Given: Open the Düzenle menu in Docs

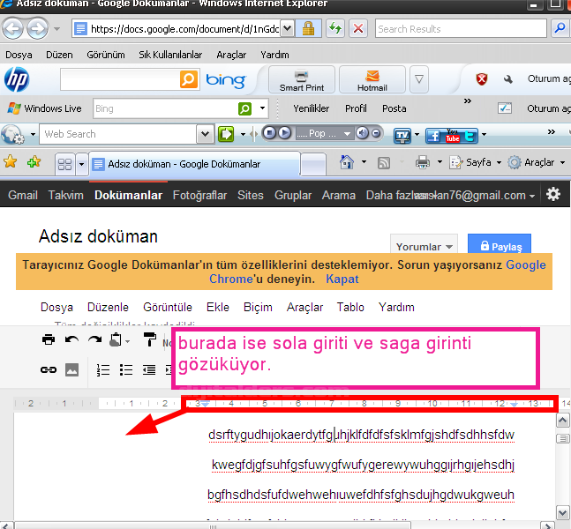Looking at the screenshot, I should 108,307.
